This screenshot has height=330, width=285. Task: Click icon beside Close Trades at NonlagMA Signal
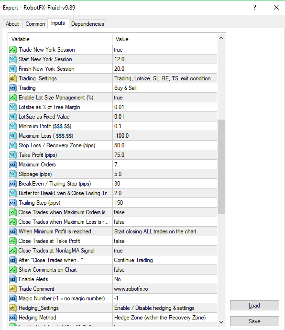[x=12, y=251]
